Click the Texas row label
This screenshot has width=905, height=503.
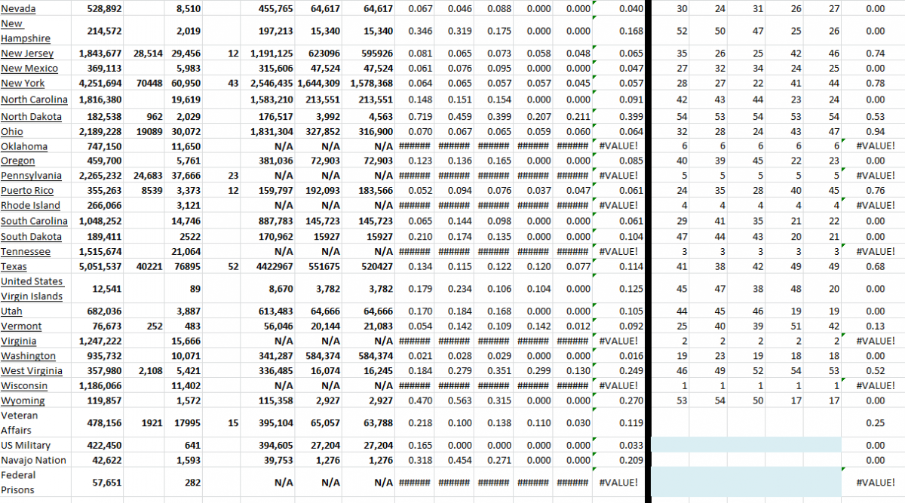coord(13,265)
